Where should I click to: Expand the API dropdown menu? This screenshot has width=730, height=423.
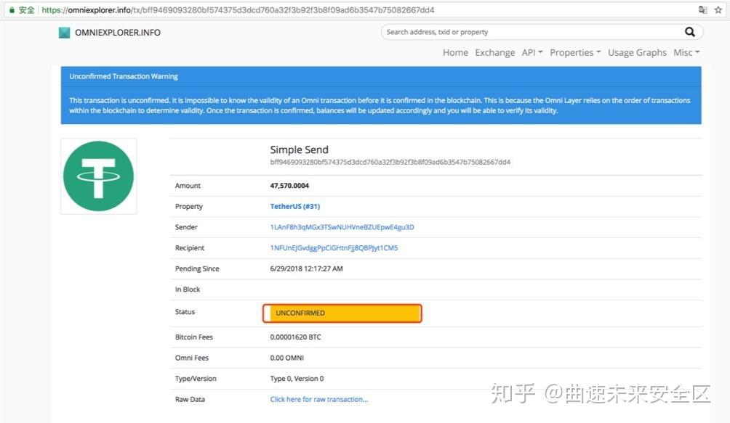(x=532, y=52)
